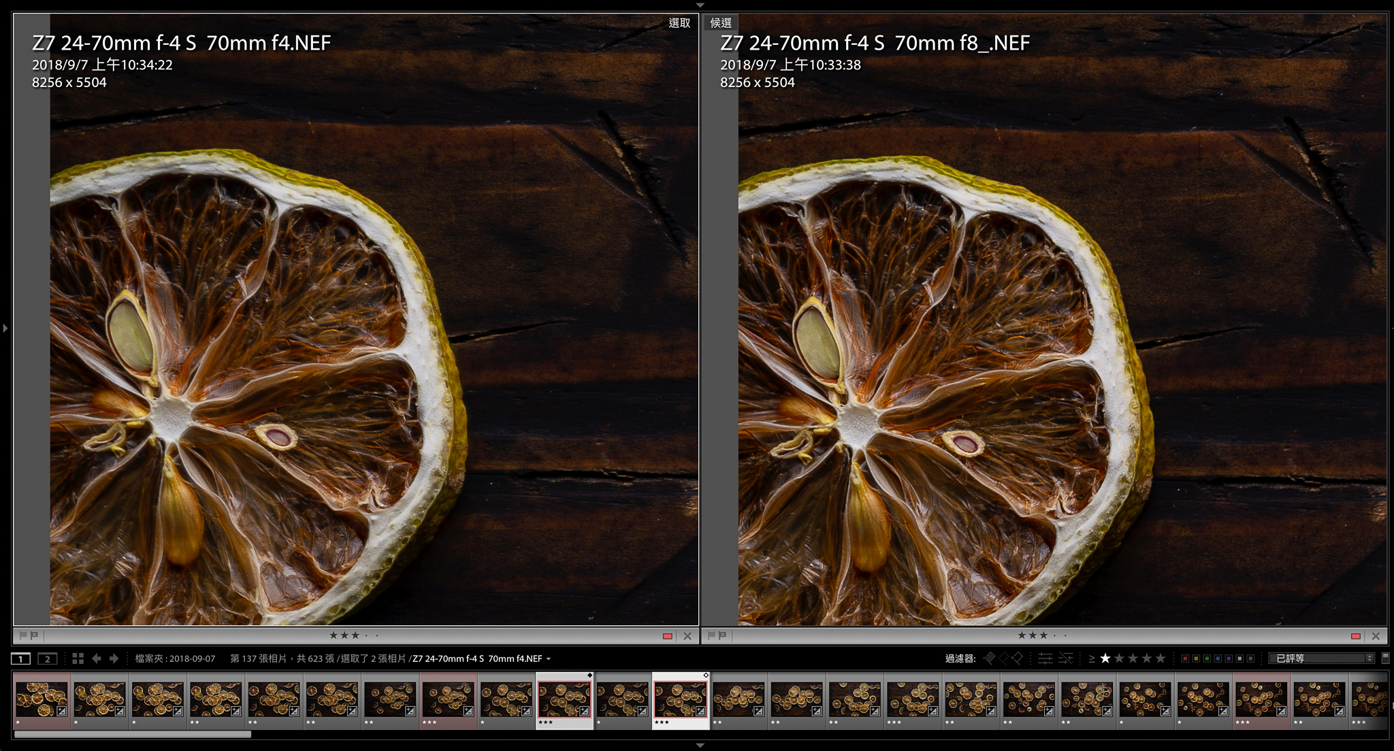Filter by edited status sliders icon
Screen dimensions: 1394x751
tap(1045, 658)
